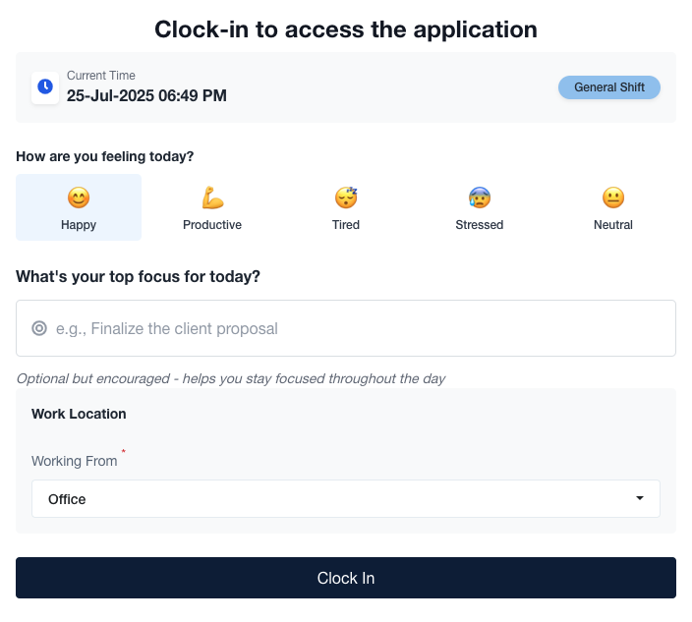The image size is (692, 622).
Task: Select the General Shift badge
Action: [x=609, y=87]
